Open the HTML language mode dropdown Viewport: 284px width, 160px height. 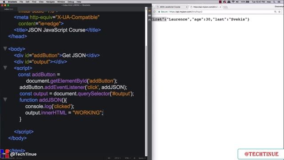pyautogui.click(x=127, y=158)
